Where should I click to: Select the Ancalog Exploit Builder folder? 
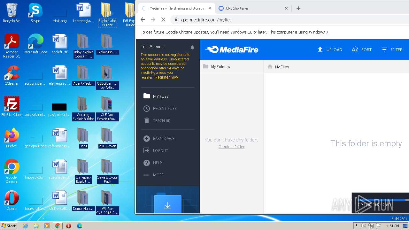coord(83,109)
